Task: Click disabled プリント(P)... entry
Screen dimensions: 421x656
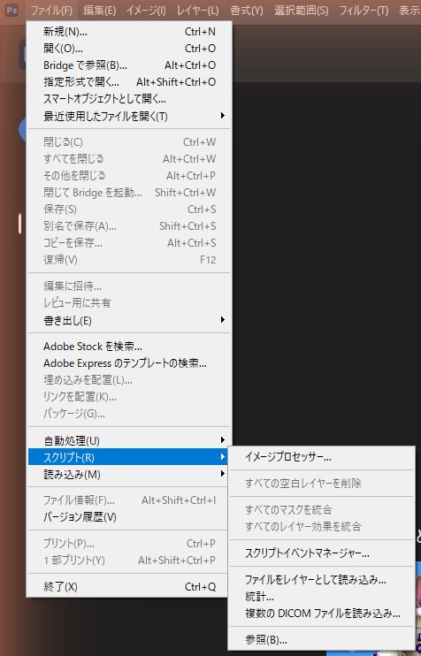Action: 129,544
